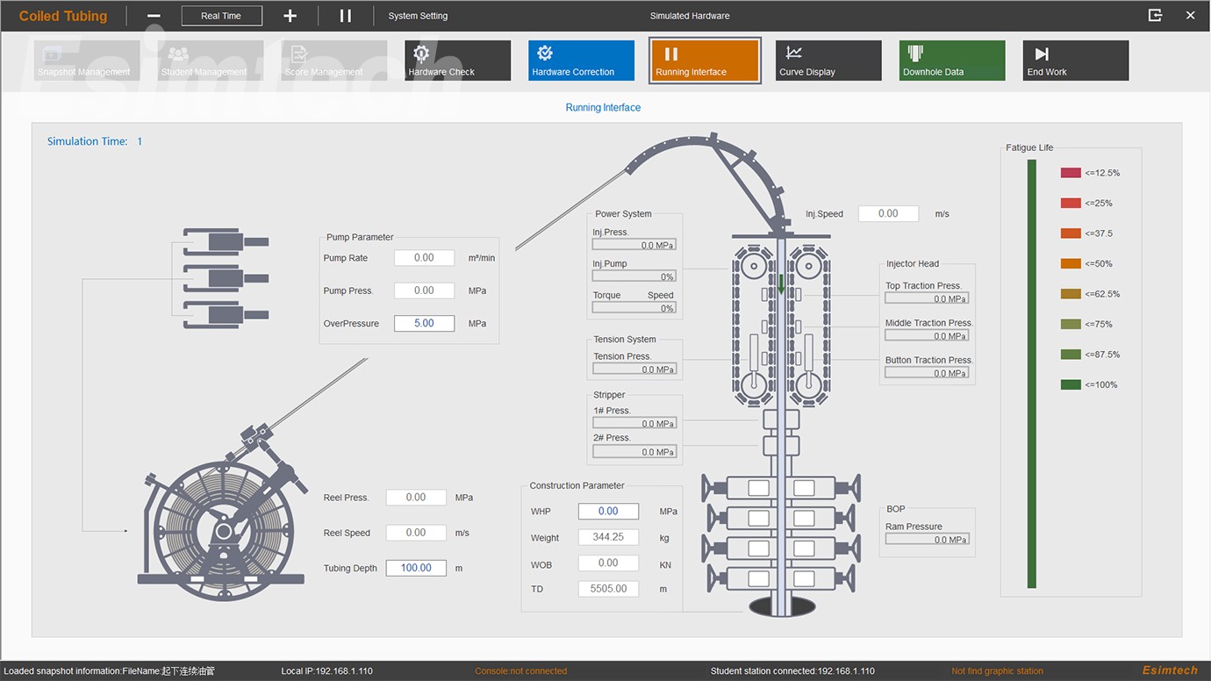Click the <=12.5% fatigue color swatch
This screenshot has height=681, width=1211.
1071,173
